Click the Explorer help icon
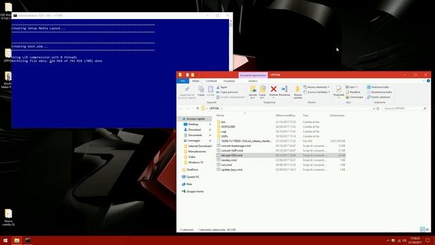The height and width of the screenshot is (245, 435). click(x=428, y=81)
